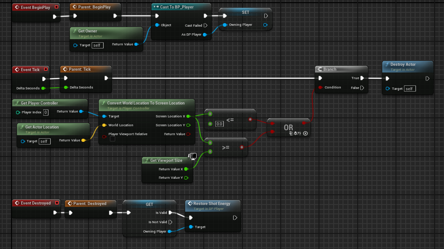The image size is (444, 249).
Task: Select the Cast To BP_Player node header
Action: [181, 7]
